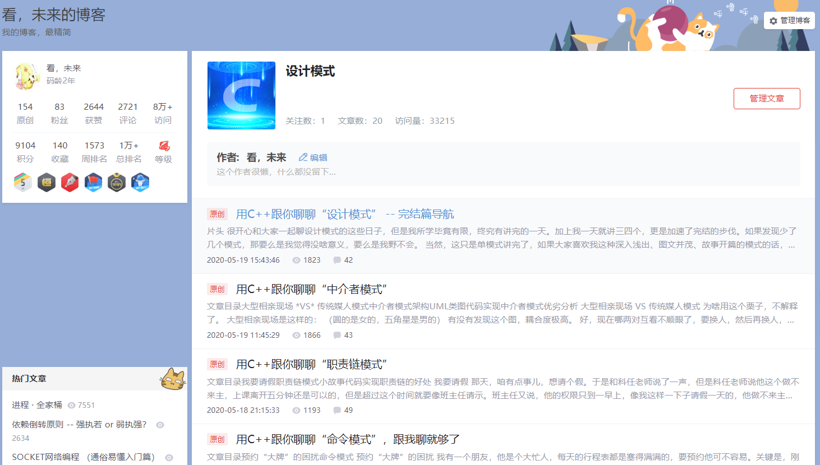Click the date 2020-05-18 21:15:33
820x465 pixels.
point(243,410)
